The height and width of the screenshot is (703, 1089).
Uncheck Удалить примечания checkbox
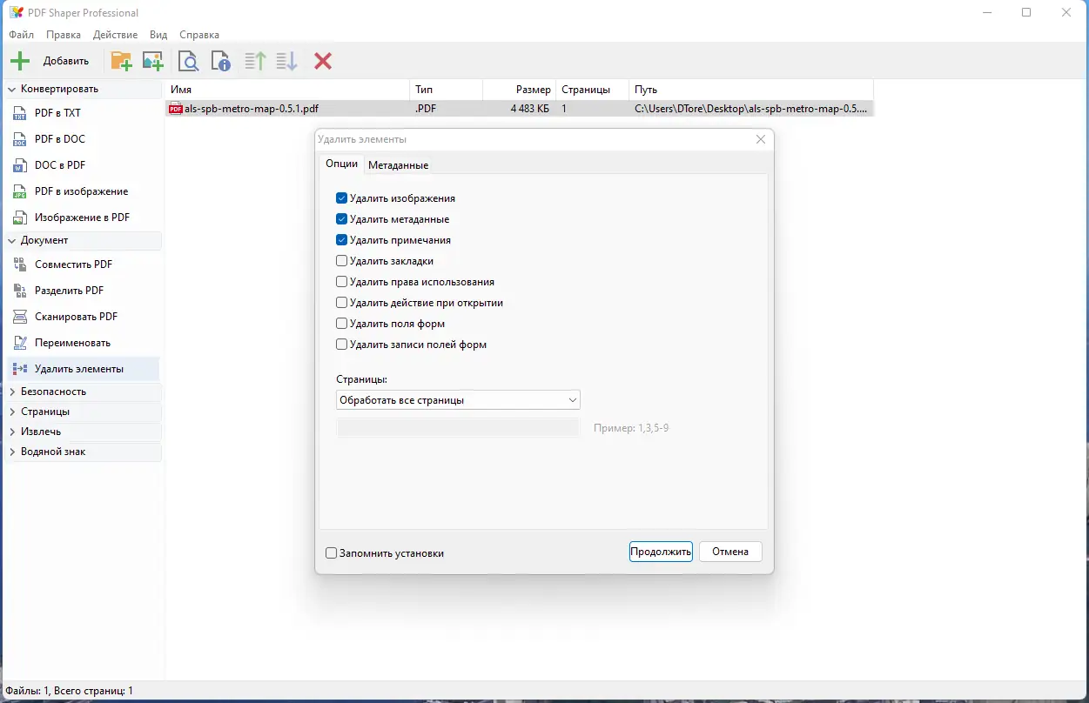[x=341, y=240]
